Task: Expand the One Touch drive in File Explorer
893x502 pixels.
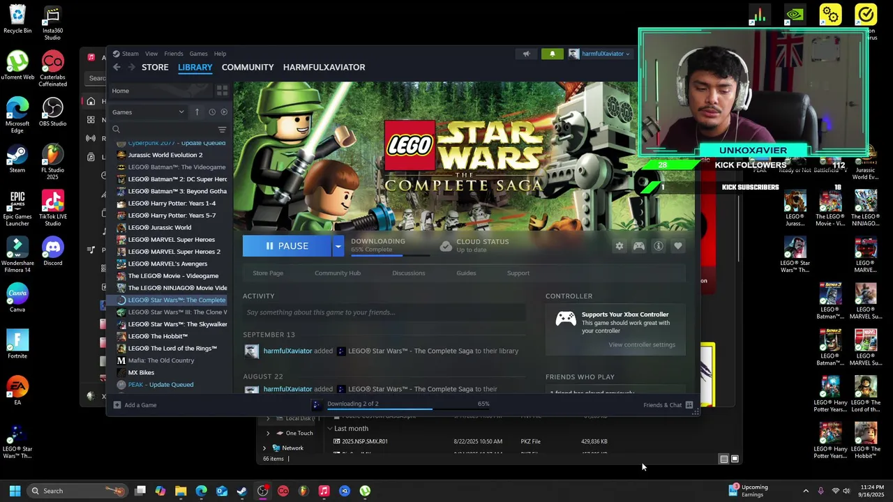Action: pos(268,433)
